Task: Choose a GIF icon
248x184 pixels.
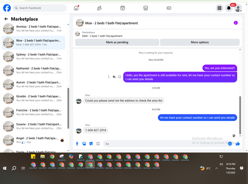Action: (98, 144)
